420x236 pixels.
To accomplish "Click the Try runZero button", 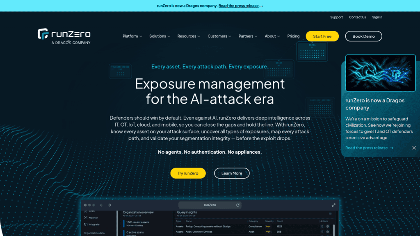I will pos(188,173).
